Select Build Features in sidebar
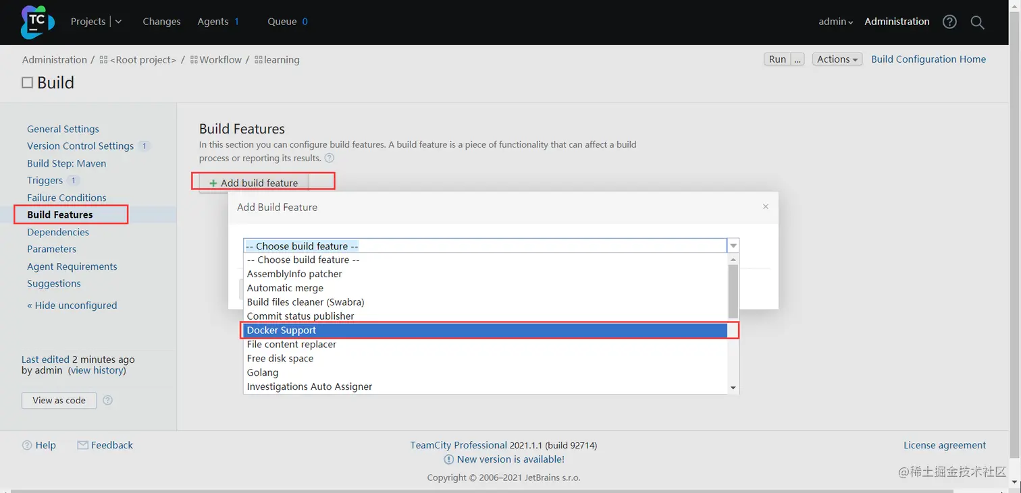 (x=60, y=214)
